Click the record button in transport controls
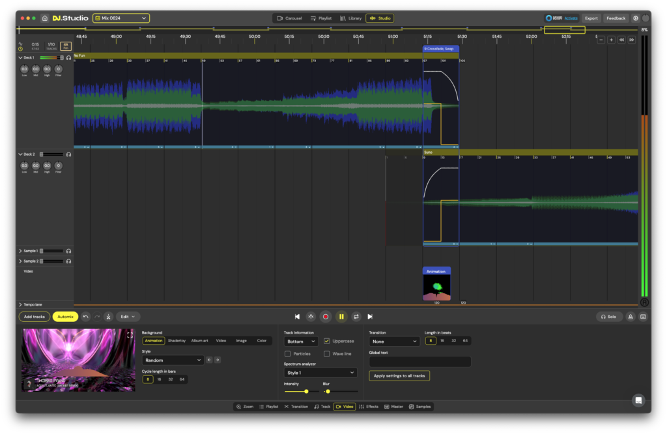Viewport: 667px width, 434px height. click(326, 316)
